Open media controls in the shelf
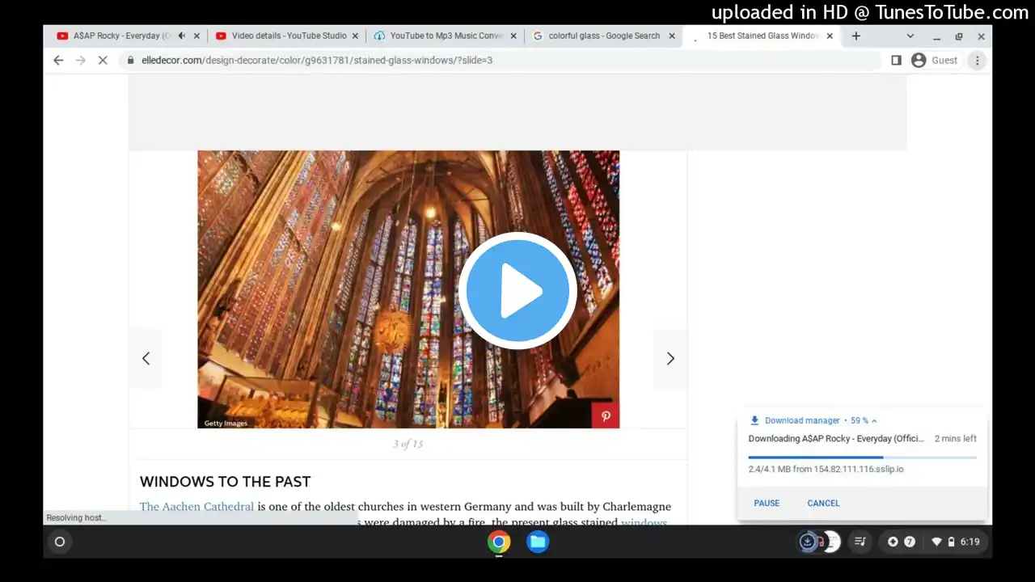 click(860, 542)
